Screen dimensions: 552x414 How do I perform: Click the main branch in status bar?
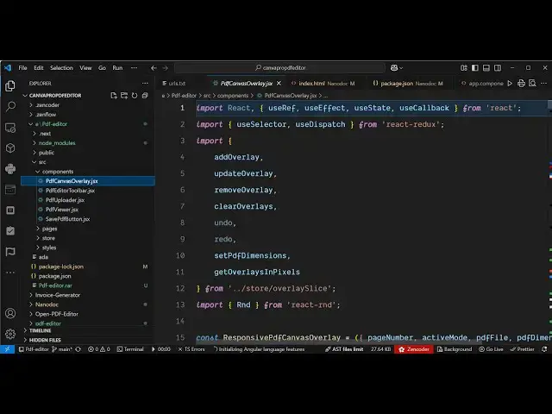click(62, 349)
